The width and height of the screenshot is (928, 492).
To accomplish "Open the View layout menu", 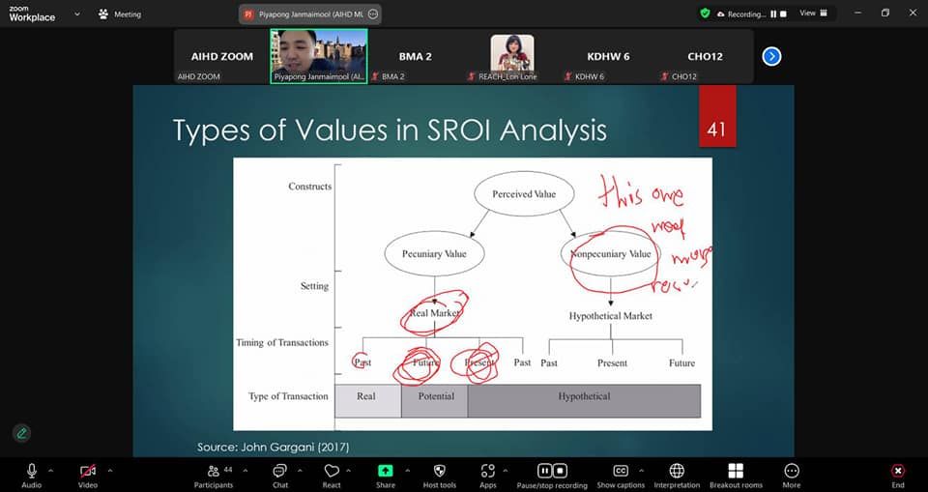I will tap(812, 14).
